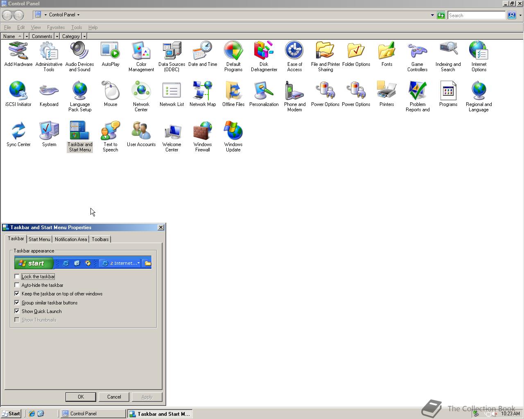This screenshot has width=524, height=419.
Task: Expand Control Panel breadcrumb arrow
Action: click(78, 15)
